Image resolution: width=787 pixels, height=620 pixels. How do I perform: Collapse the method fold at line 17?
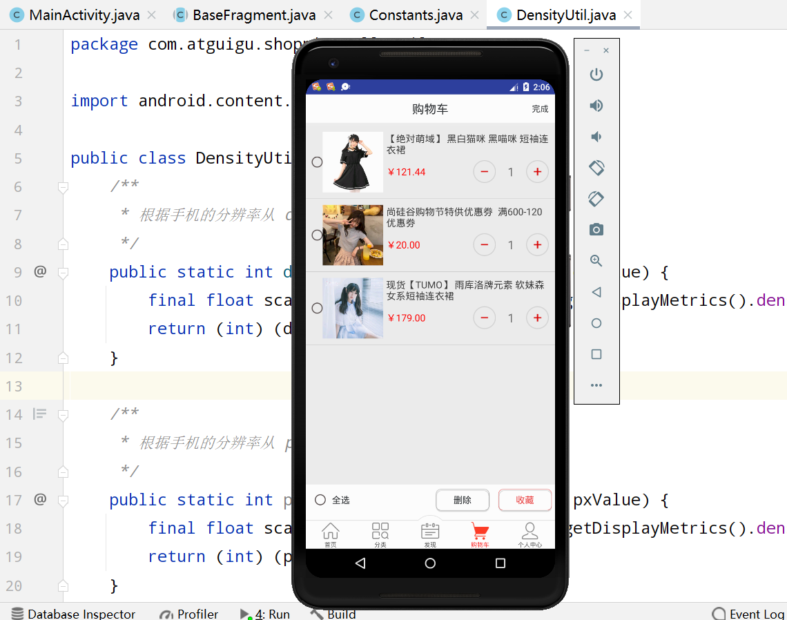63,501
